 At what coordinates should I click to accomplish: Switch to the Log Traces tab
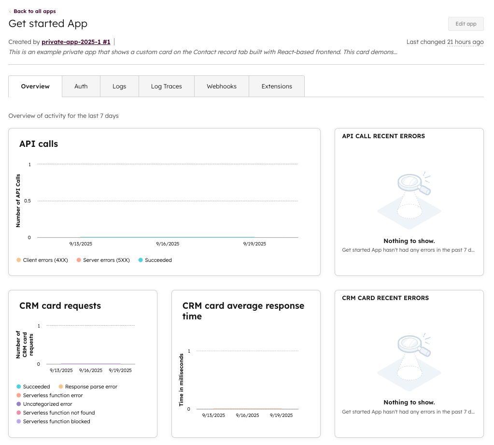click(166, 86)
